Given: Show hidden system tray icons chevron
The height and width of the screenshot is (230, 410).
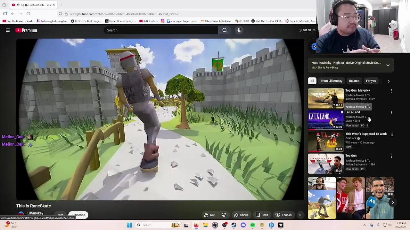Looking at the screenshot, I should click(x=364, y=225).
